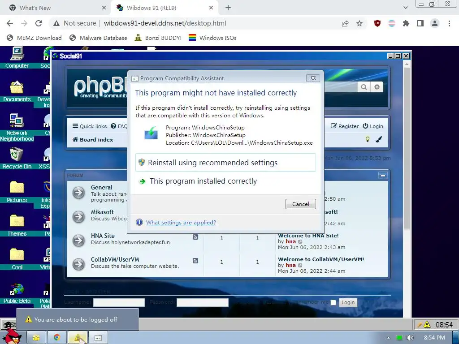Share this page icon

tap(345, 23)
